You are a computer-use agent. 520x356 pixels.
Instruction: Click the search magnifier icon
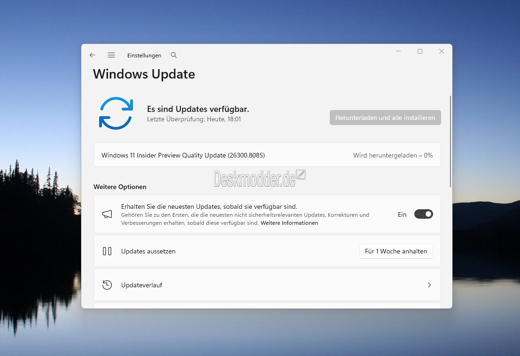point(174,55)
